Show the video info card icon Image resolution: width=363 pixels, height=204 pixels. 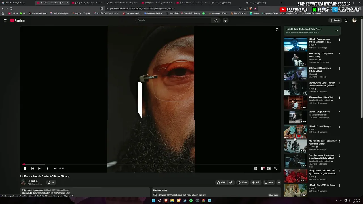click(x=277, y=29)
